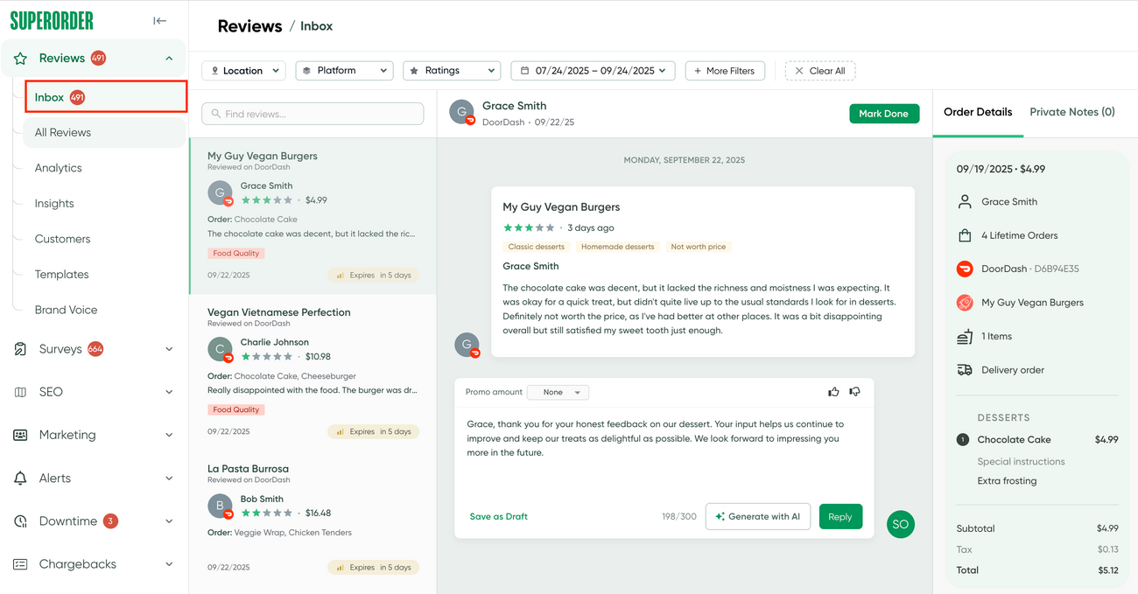Image resolution: width=1138 pixels, height=594 pixels.
Task: Click the Superorder logo
Action: point(52,21)
